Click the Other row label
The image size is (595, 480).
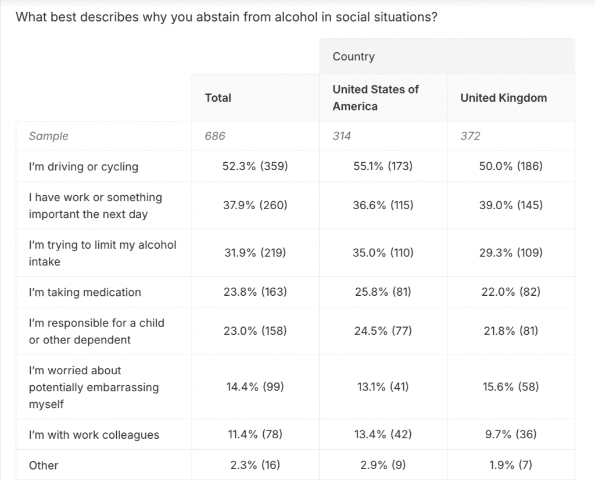(x=44, y=465)
